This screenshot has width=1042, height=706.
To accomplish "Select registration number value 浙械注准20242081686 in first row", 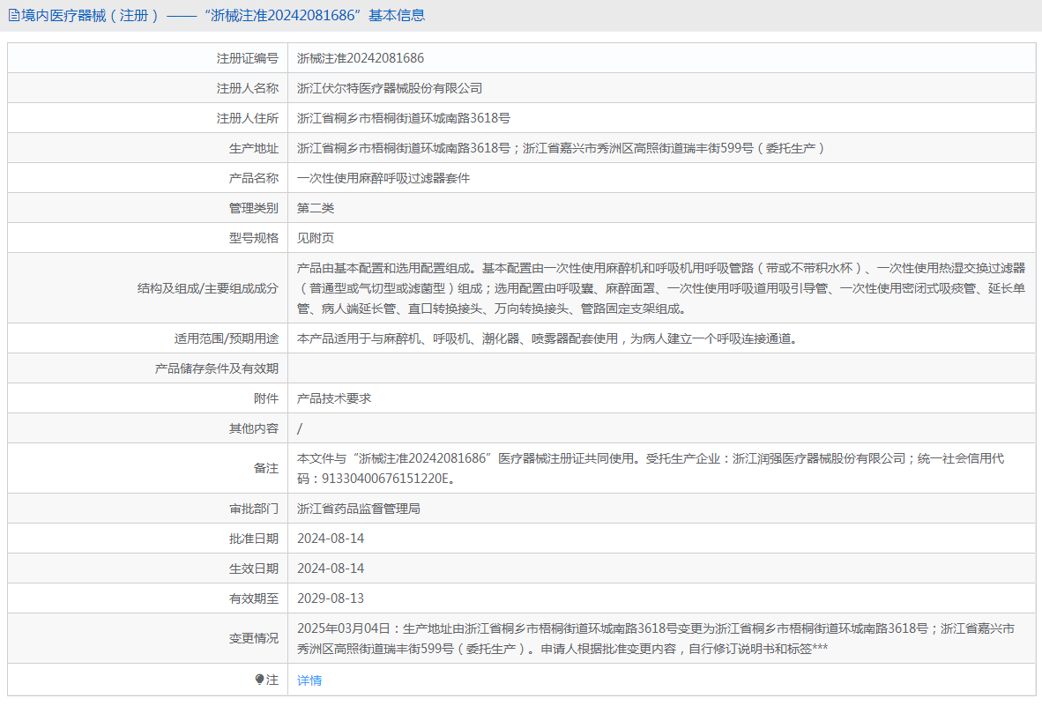I will (361, 58).
